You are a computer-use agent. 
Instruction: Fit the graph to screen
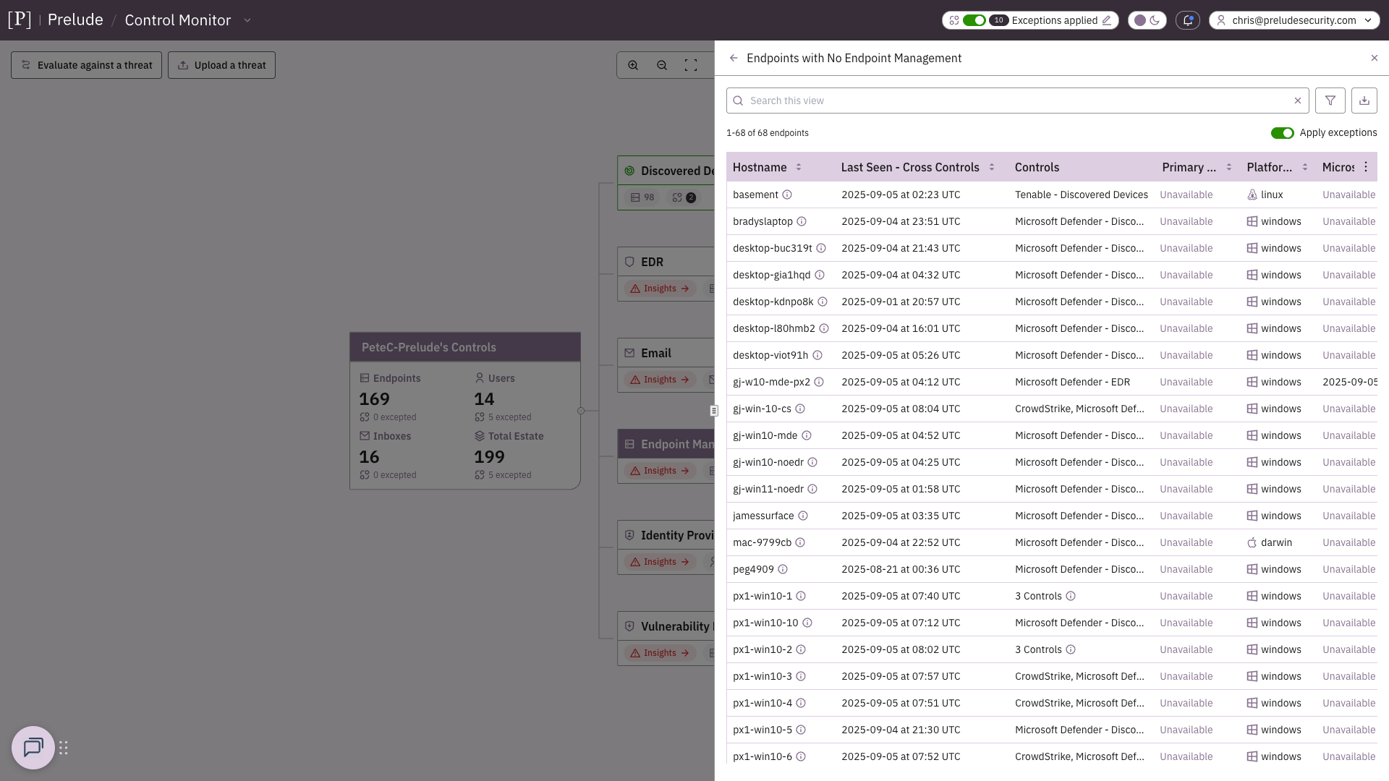coord(691,65)
